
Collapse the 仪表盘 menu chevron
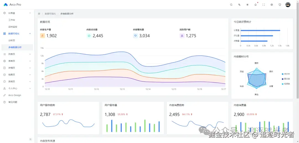point(30,13)
